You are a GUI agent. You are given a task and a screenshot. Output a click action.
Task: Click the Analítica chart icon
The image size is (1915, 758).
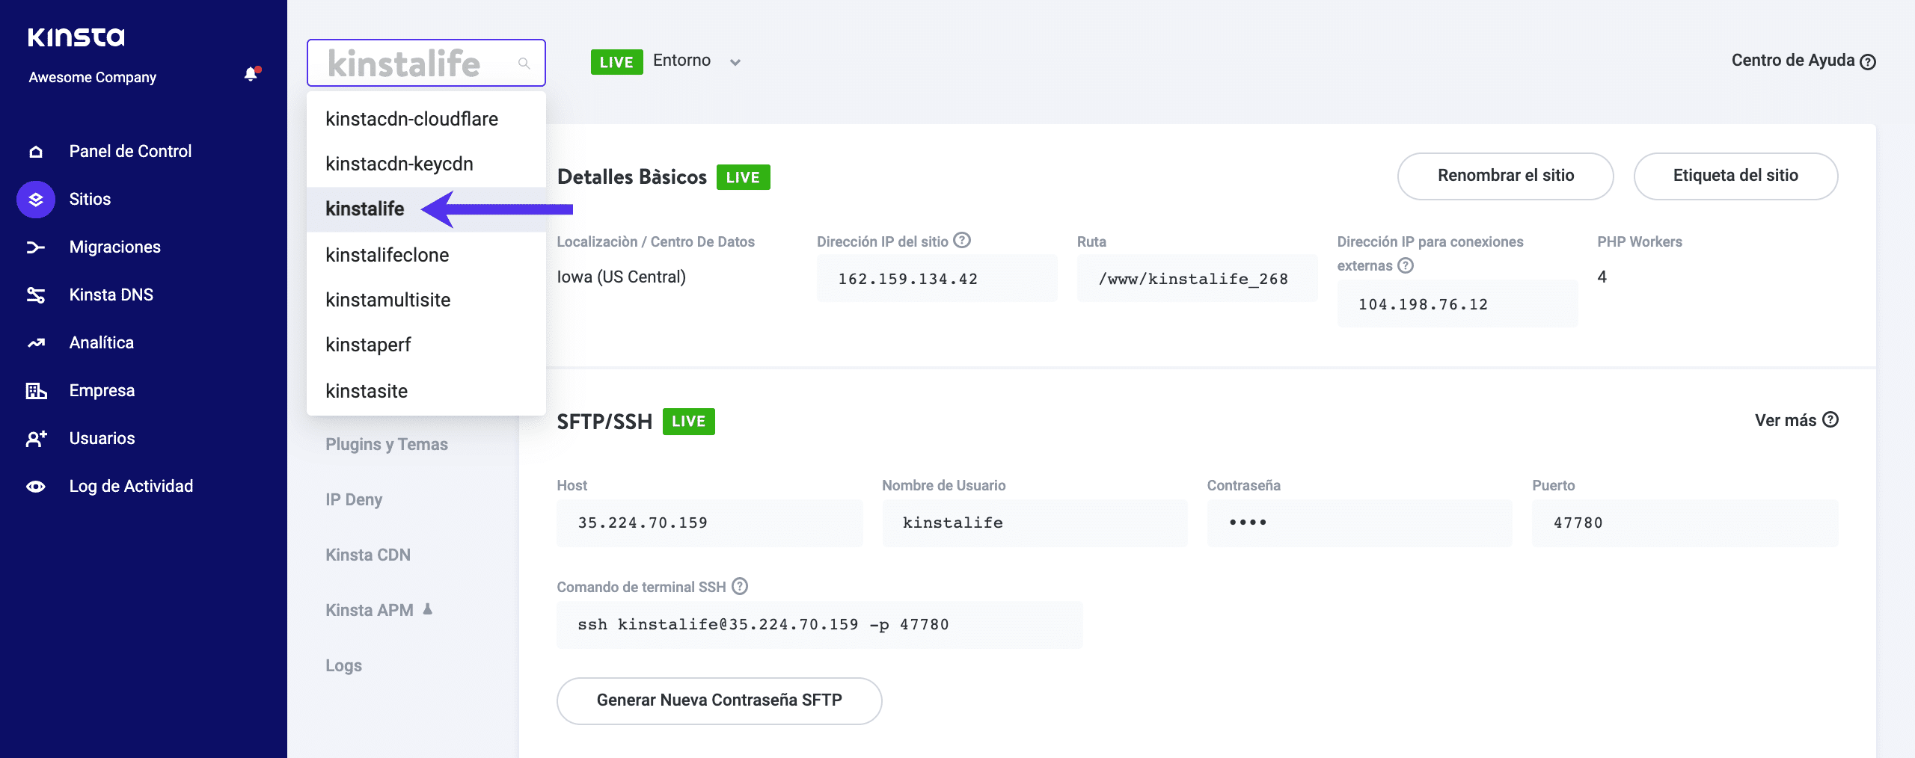(x=34, y=342)
